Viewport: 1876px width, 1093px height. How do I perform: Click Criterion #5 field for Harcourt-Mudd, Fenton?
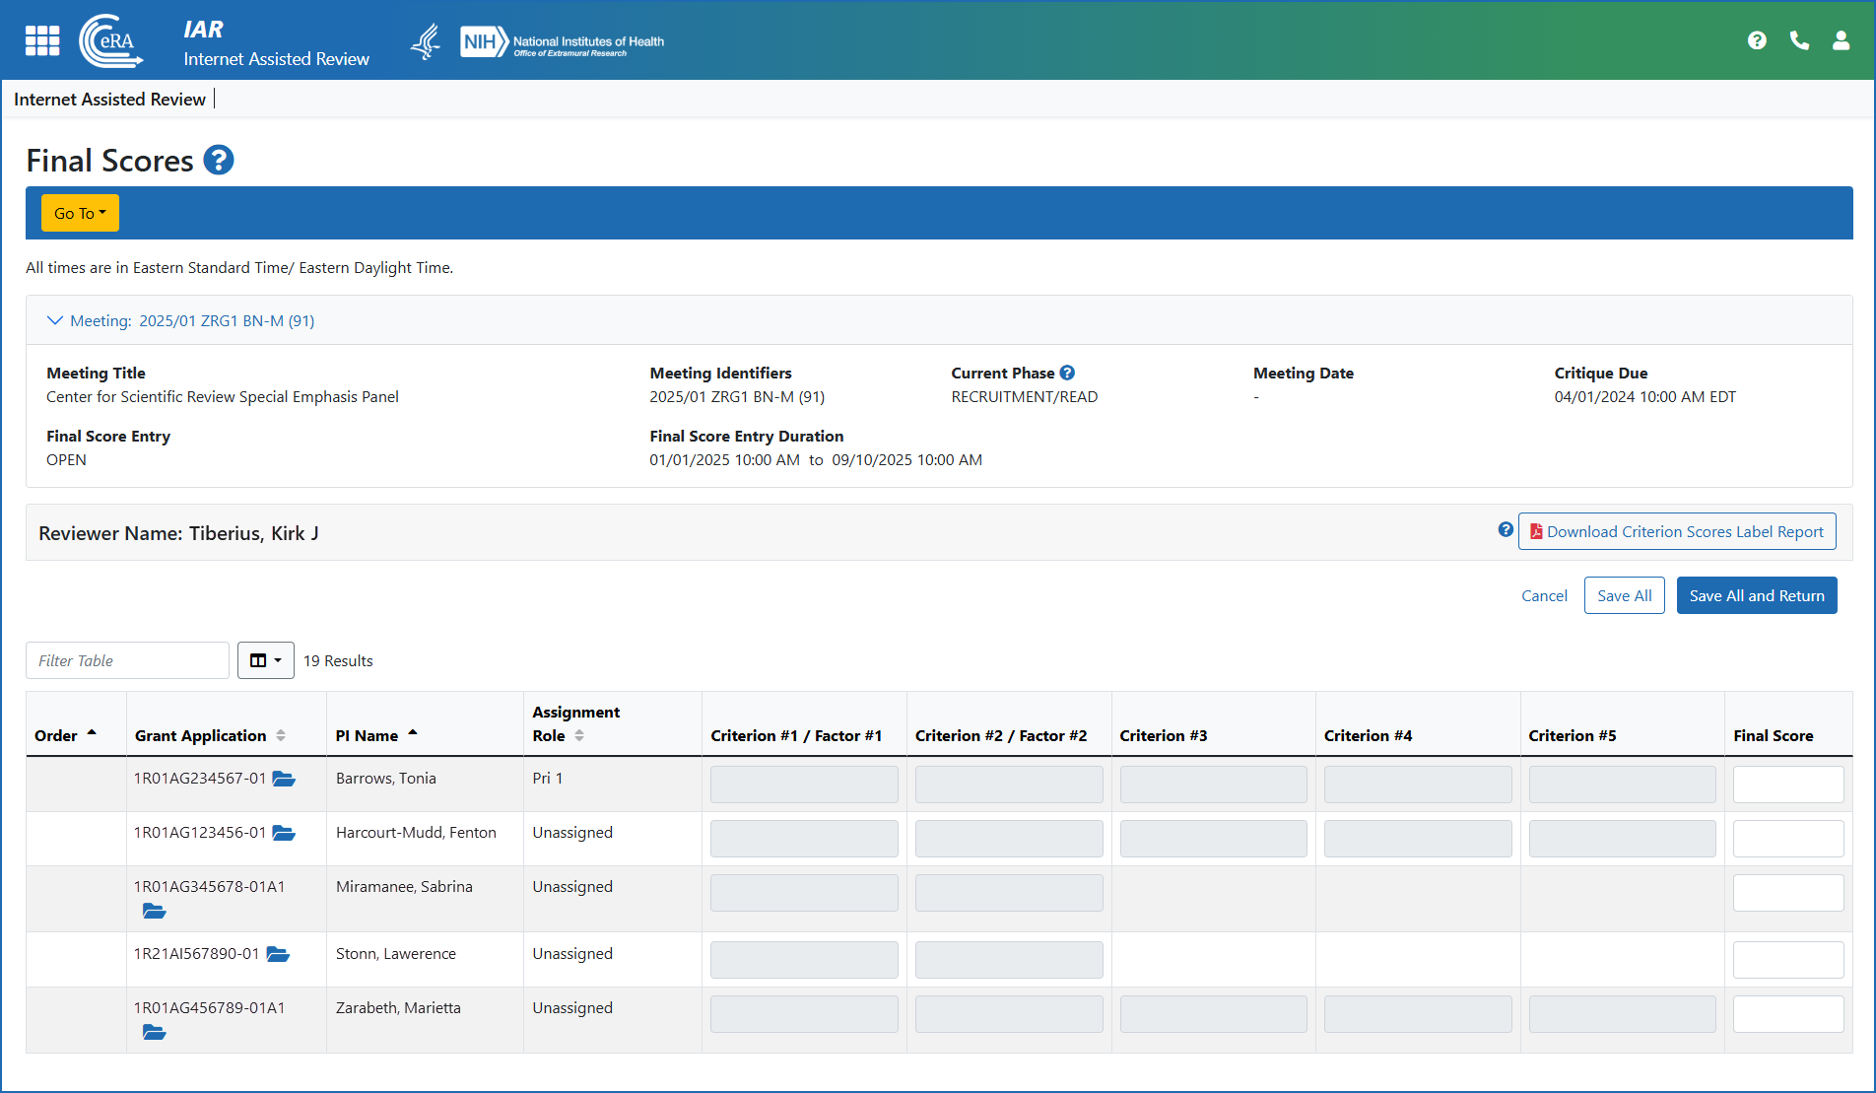pos(1623,839)
